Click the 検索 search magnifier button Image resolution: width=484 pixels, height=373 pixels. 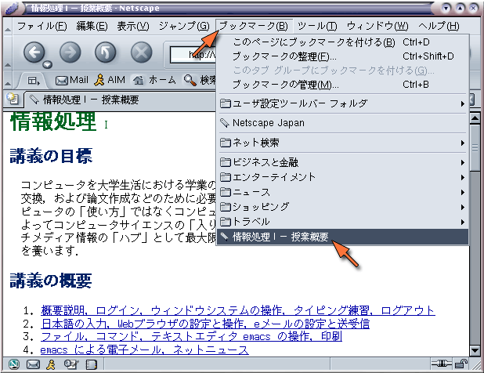(200, 80)
